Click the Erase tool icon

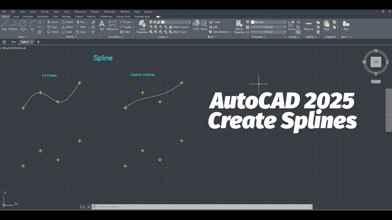(x=93, y=22)
